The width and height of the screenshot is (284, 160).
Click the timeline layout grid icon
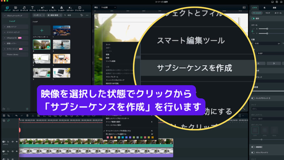(x=4, y=116)
